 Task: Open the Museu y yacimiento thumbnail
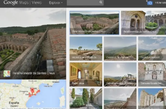point(86,48)
